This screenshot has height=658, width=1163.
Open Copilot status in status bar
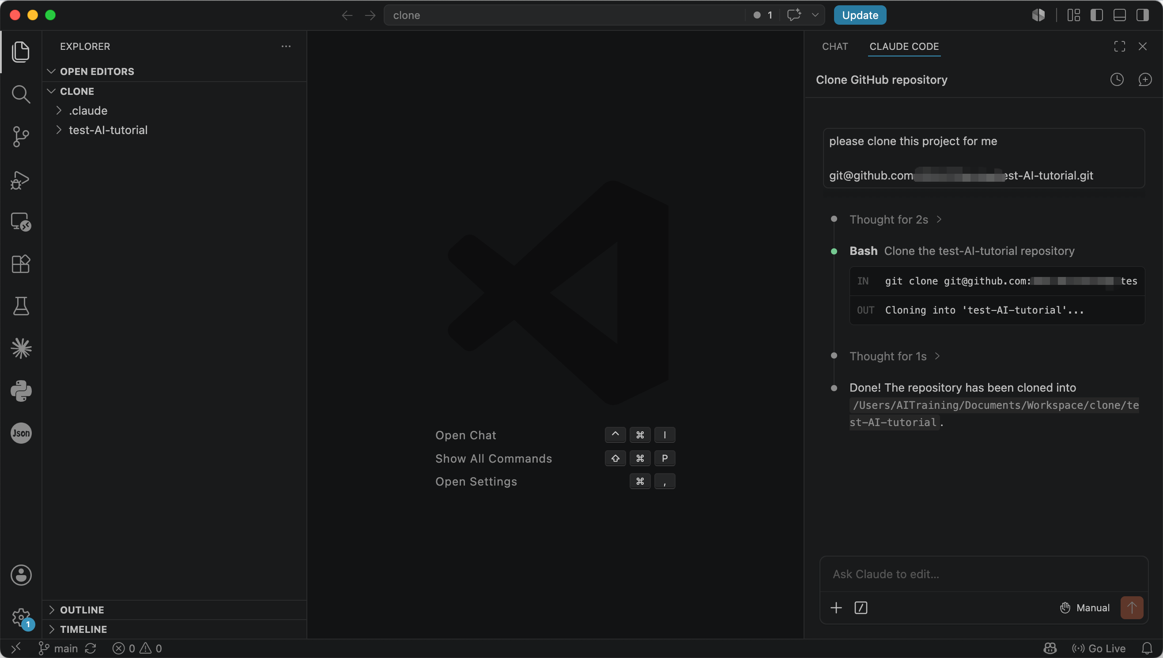[1050, 648]
